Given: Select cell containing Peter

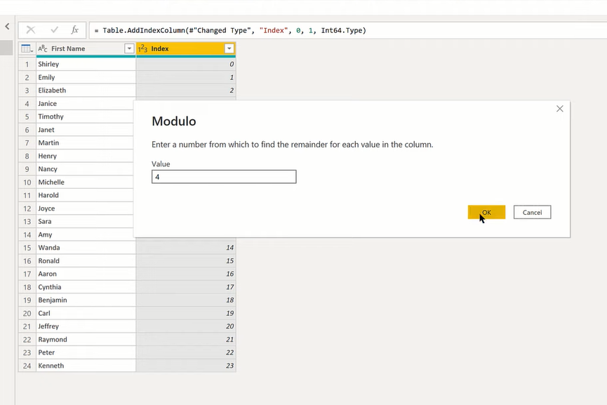Looking at the screenshot, I should click(x=86, y=352).
